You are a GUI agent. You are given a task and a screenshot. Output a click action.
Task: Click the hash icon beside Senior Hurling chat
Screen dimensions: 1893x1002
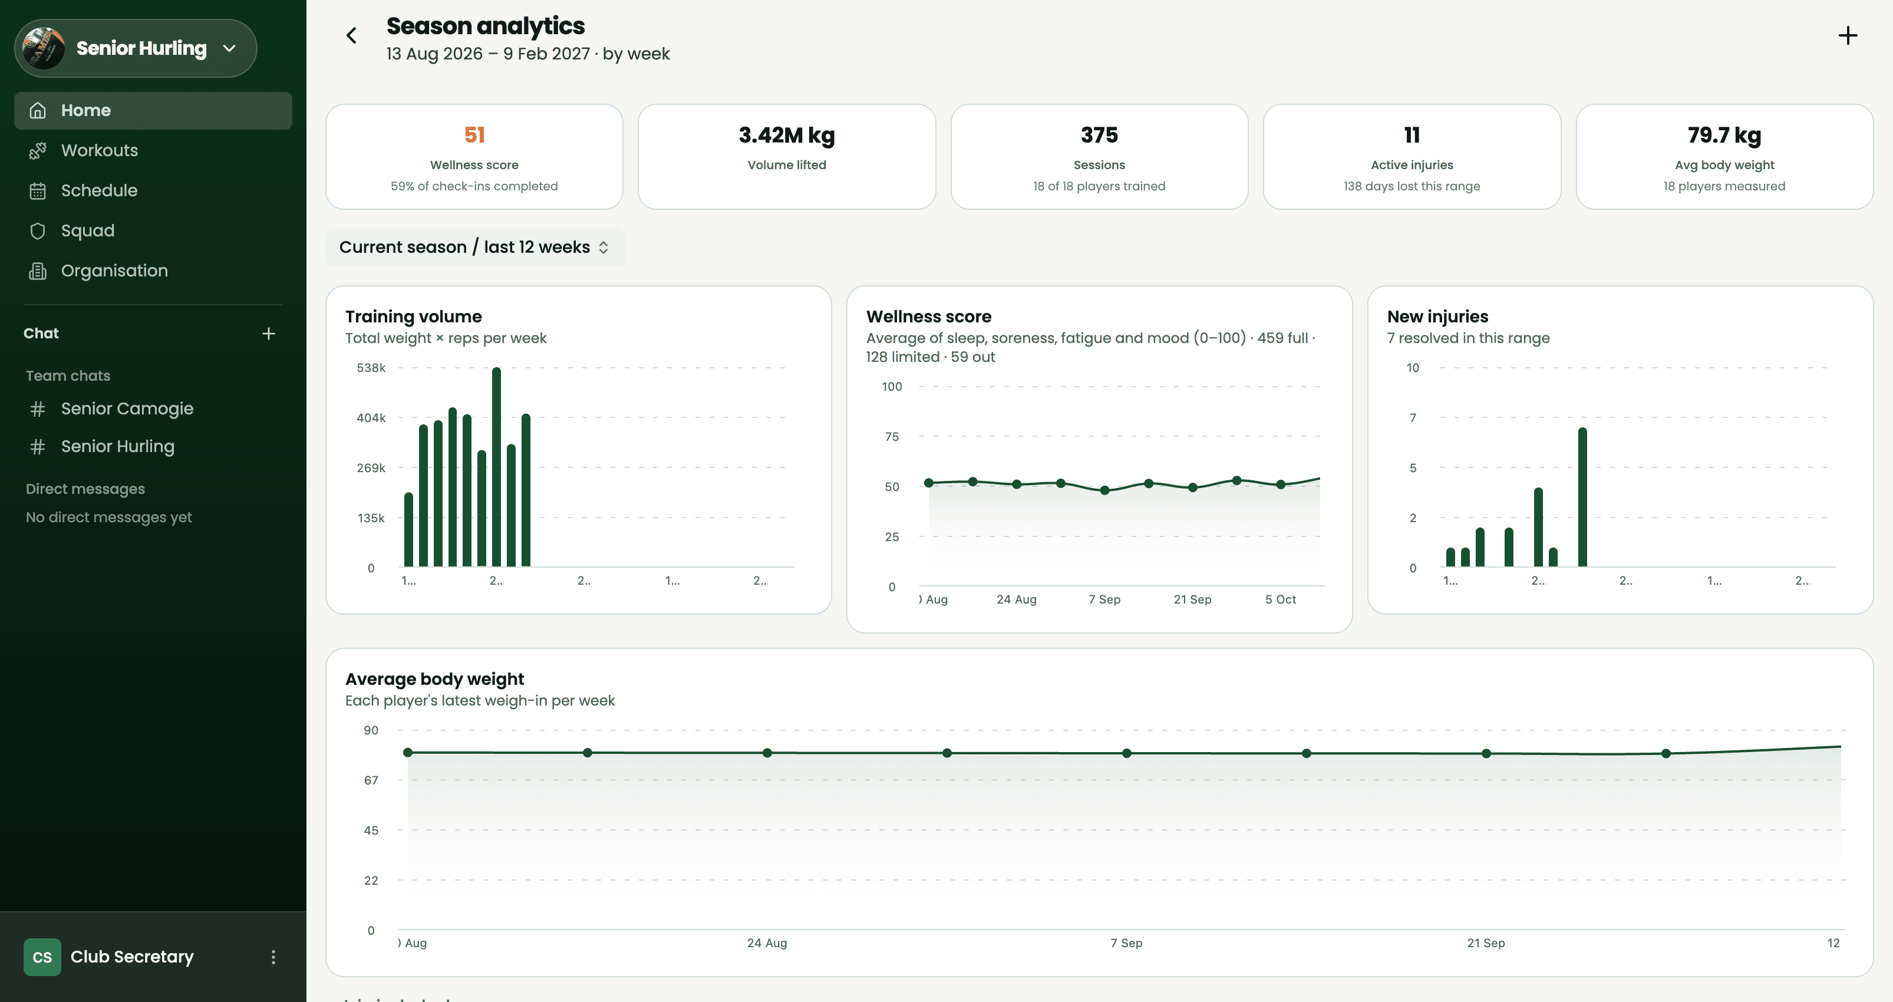38,447
